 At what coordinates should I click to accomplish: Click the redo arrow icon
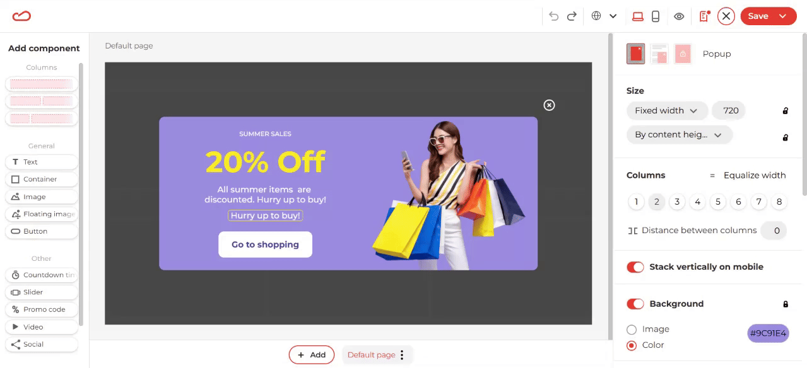tap(572, 16)
